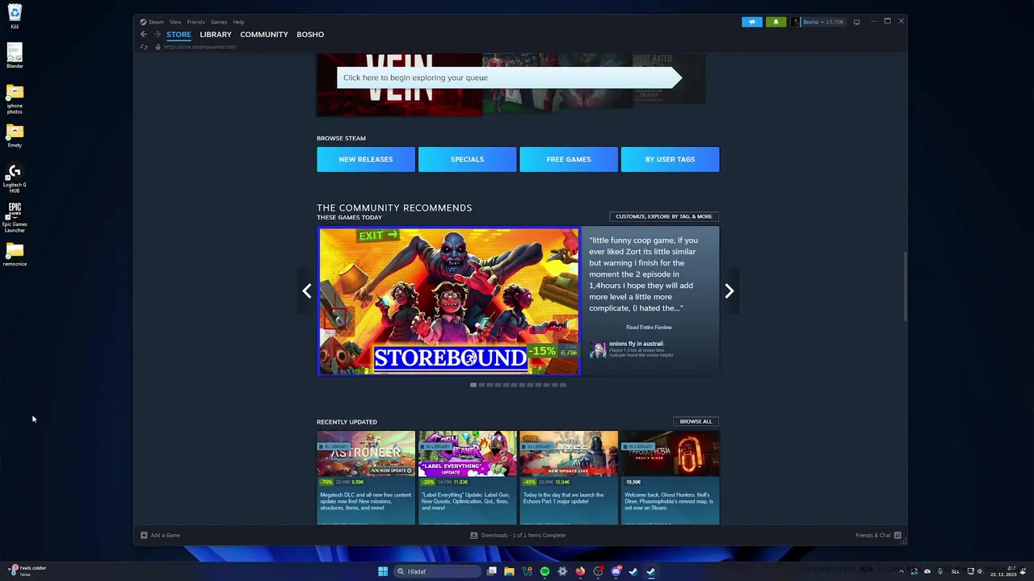Select the first carousel page dot
The width and height of the screenshot is (1034, 581).
click(473, 385)
